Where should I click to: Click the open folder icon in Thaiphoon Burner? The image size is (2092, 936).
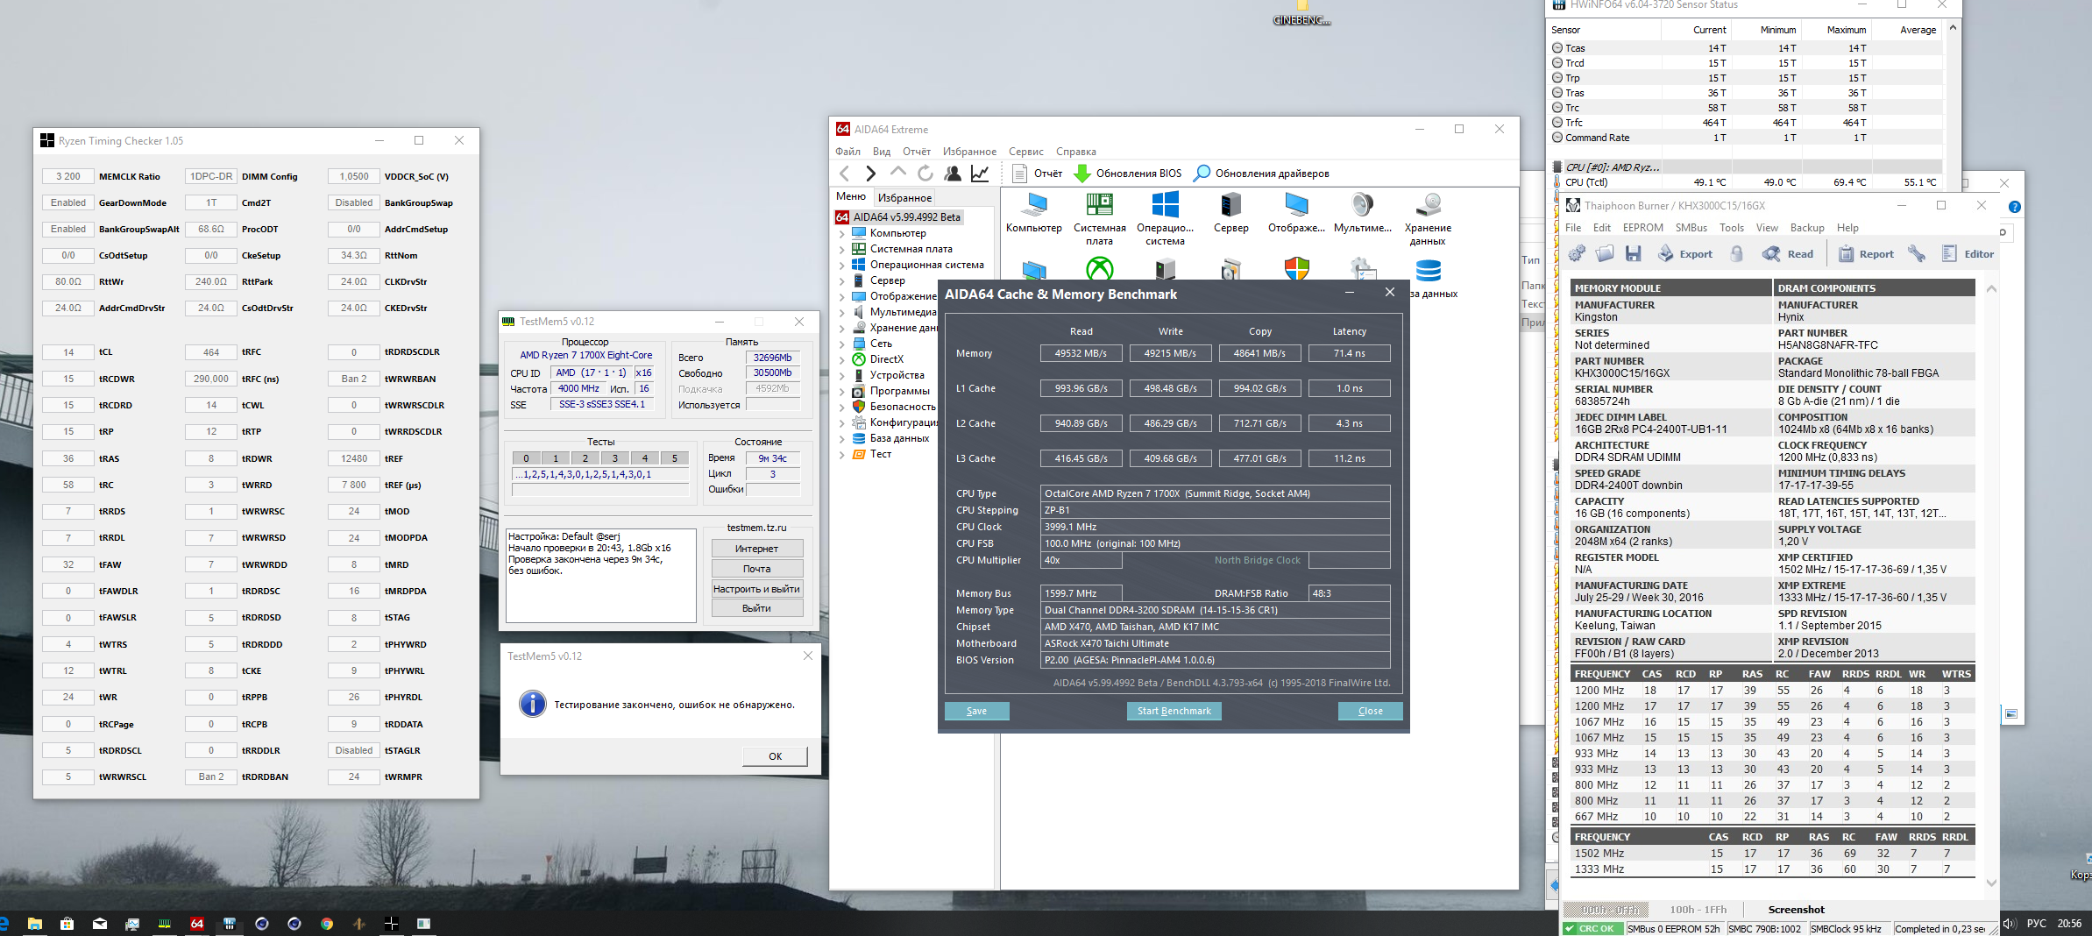[1605, 254]
